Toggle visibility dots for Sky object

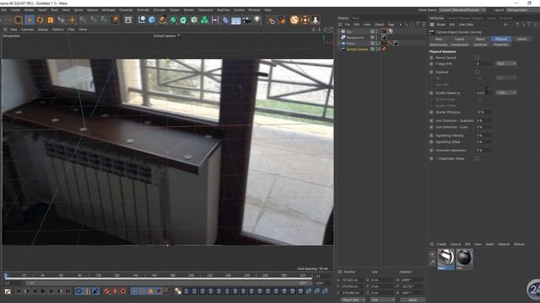click(376, 31)
